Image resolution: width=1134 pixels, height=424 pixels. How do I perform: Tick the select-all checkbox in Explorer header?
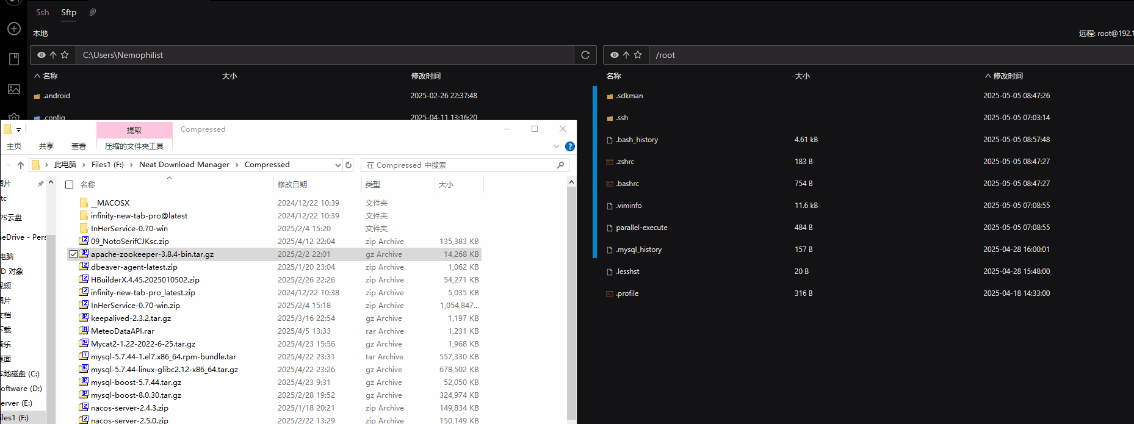pos(70,185)
